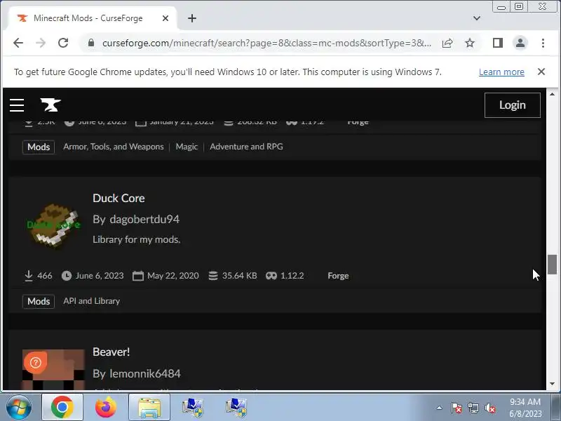Screen dimensions: 561x421
Task: Click 'Library for my mods.' description
Action: 136,239
